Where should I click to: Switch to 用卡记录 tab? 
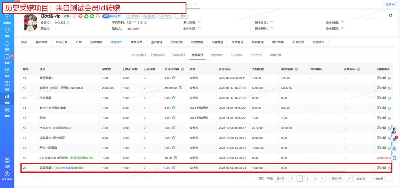tap(298, 42)
